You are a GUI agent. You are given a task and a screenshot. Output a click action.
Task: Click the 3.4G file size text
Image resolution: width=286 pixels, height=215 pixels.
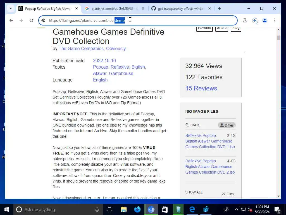(x=231, y=136)
